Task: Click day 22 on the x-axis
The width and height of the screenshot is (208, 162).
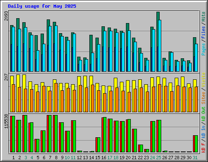Action: coord(140,158)
